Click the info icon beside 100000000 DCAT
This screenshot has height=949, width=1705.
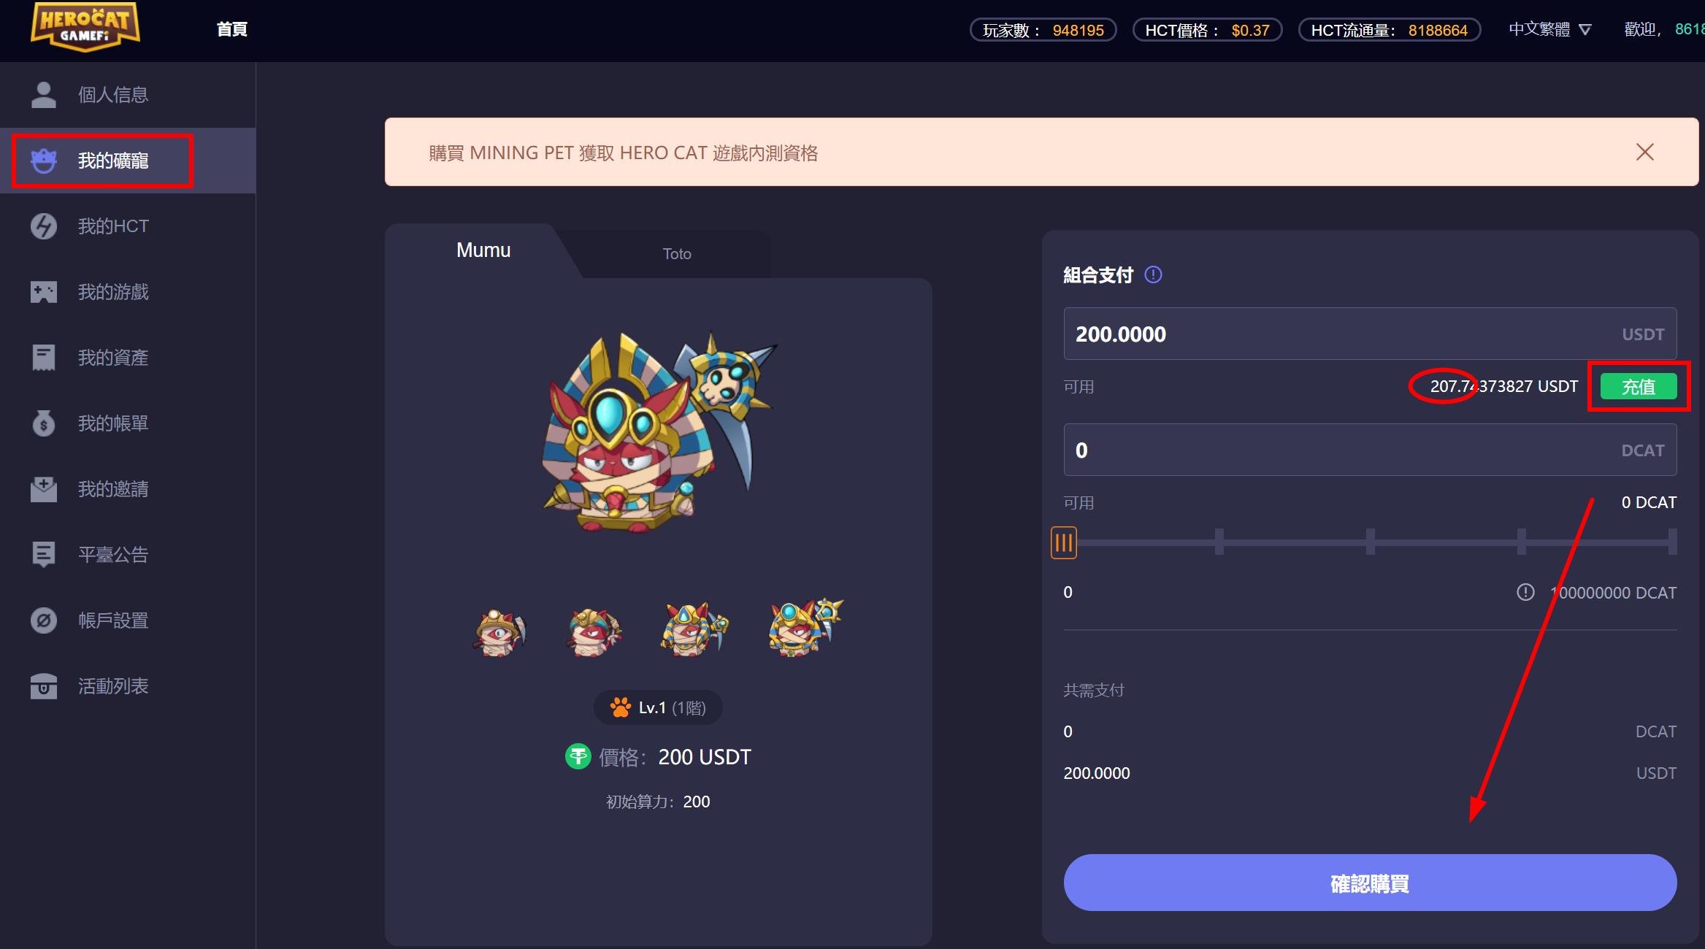coord(1525,592)
